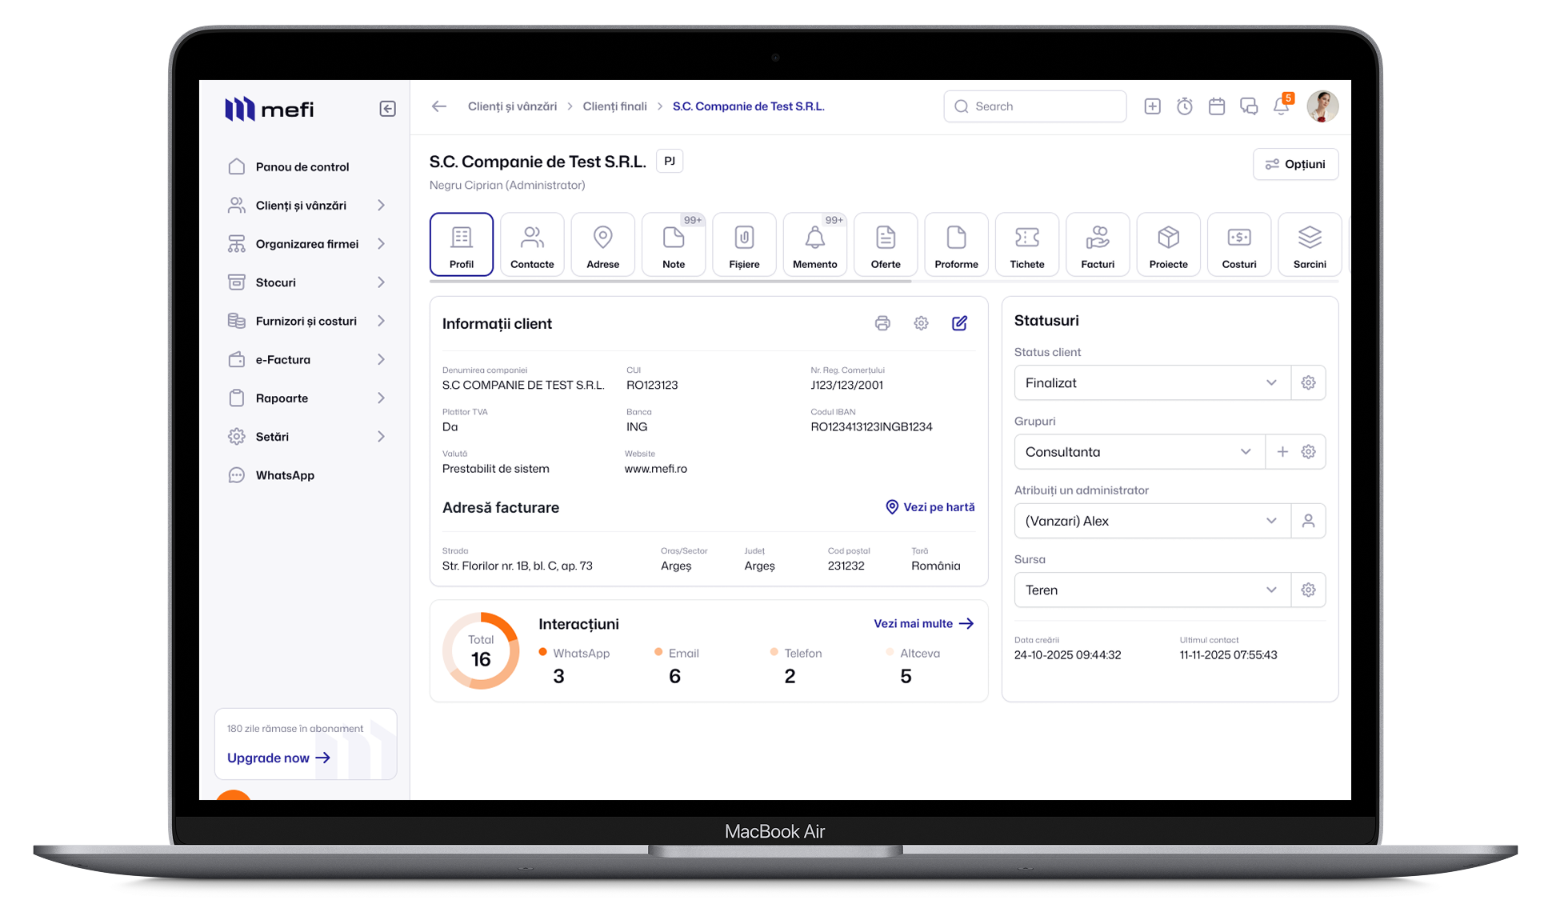Click the IBAN value RO123413123INGB1234
Screen dimensions: 1552x920
(871, 427)
